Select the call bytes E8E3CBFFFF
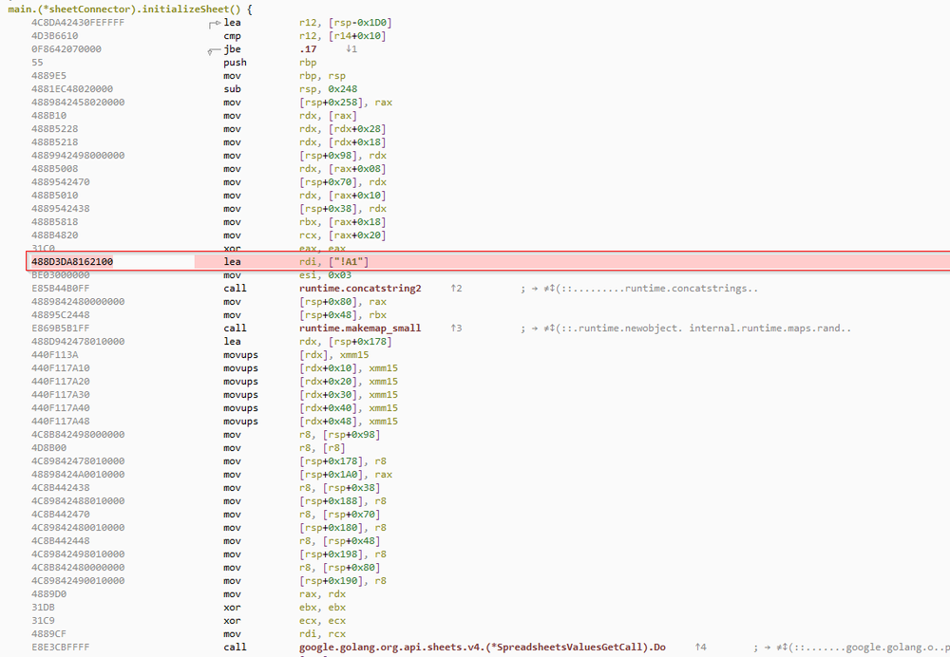 click(x=61, y=648)
